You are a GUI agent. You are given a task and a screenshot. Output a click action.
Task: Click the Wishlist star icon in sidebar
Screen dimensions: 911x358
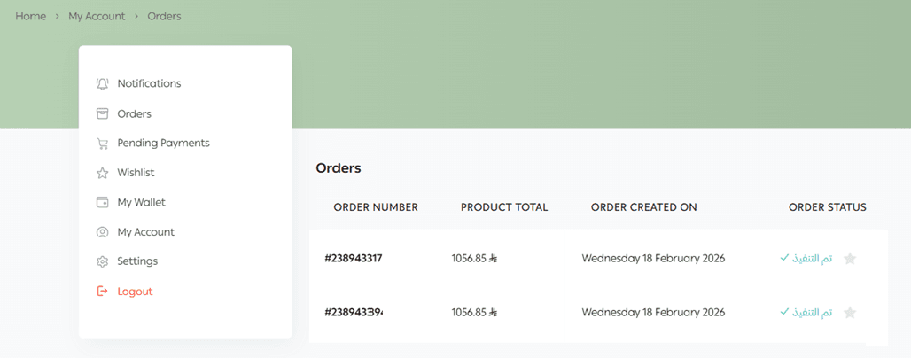(x=102, y=172)
